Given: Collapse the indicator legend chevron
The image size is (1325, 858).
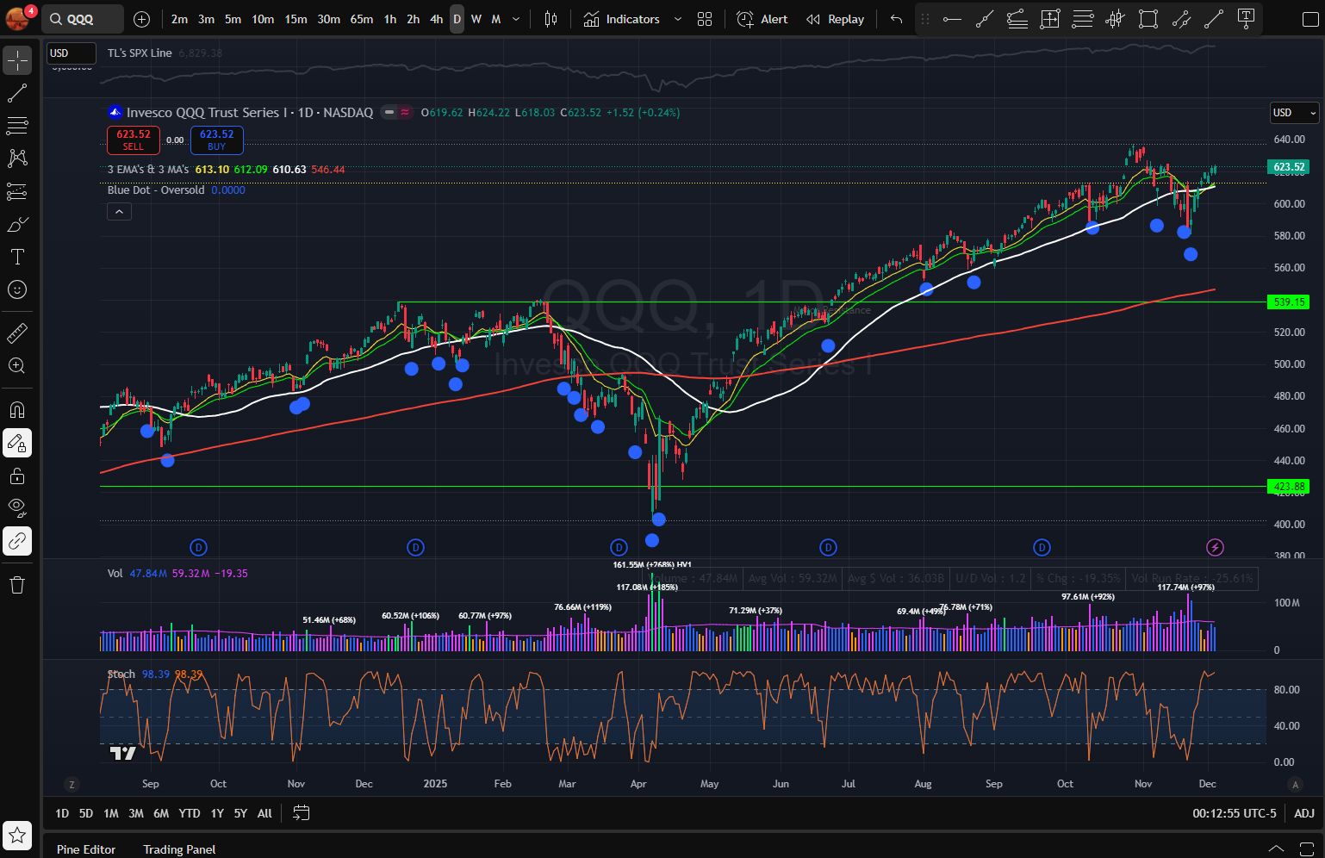Looking at the screenshot, I should click(119, 211).
